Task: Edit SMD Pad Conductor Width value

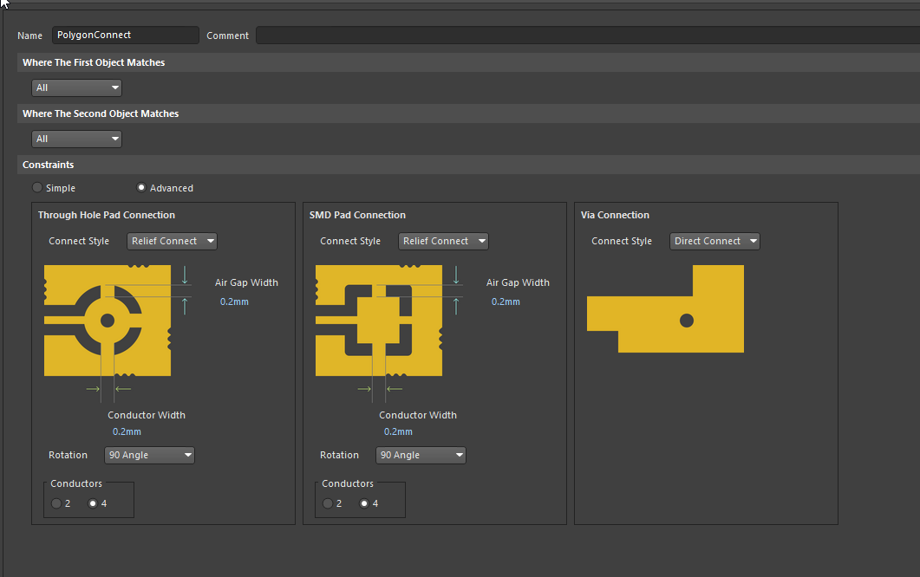Action: (398, 431)
